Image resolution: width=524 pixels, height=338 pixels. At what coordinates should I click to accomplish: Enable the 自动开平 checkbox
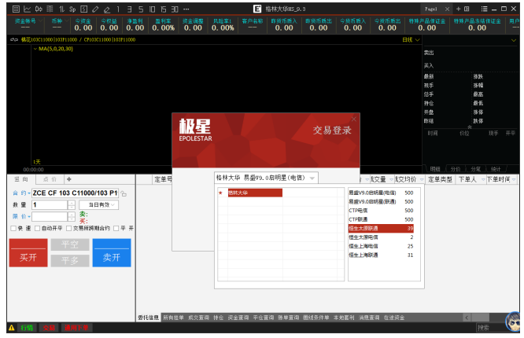[38, 228]
